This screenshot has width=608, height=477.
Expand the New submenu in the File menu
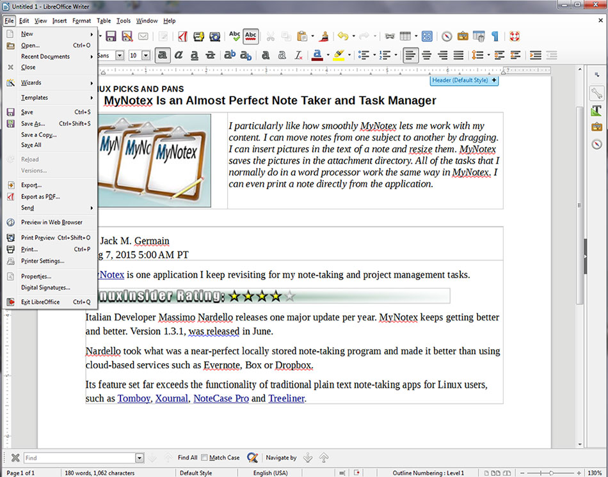(x=51, y=34)
